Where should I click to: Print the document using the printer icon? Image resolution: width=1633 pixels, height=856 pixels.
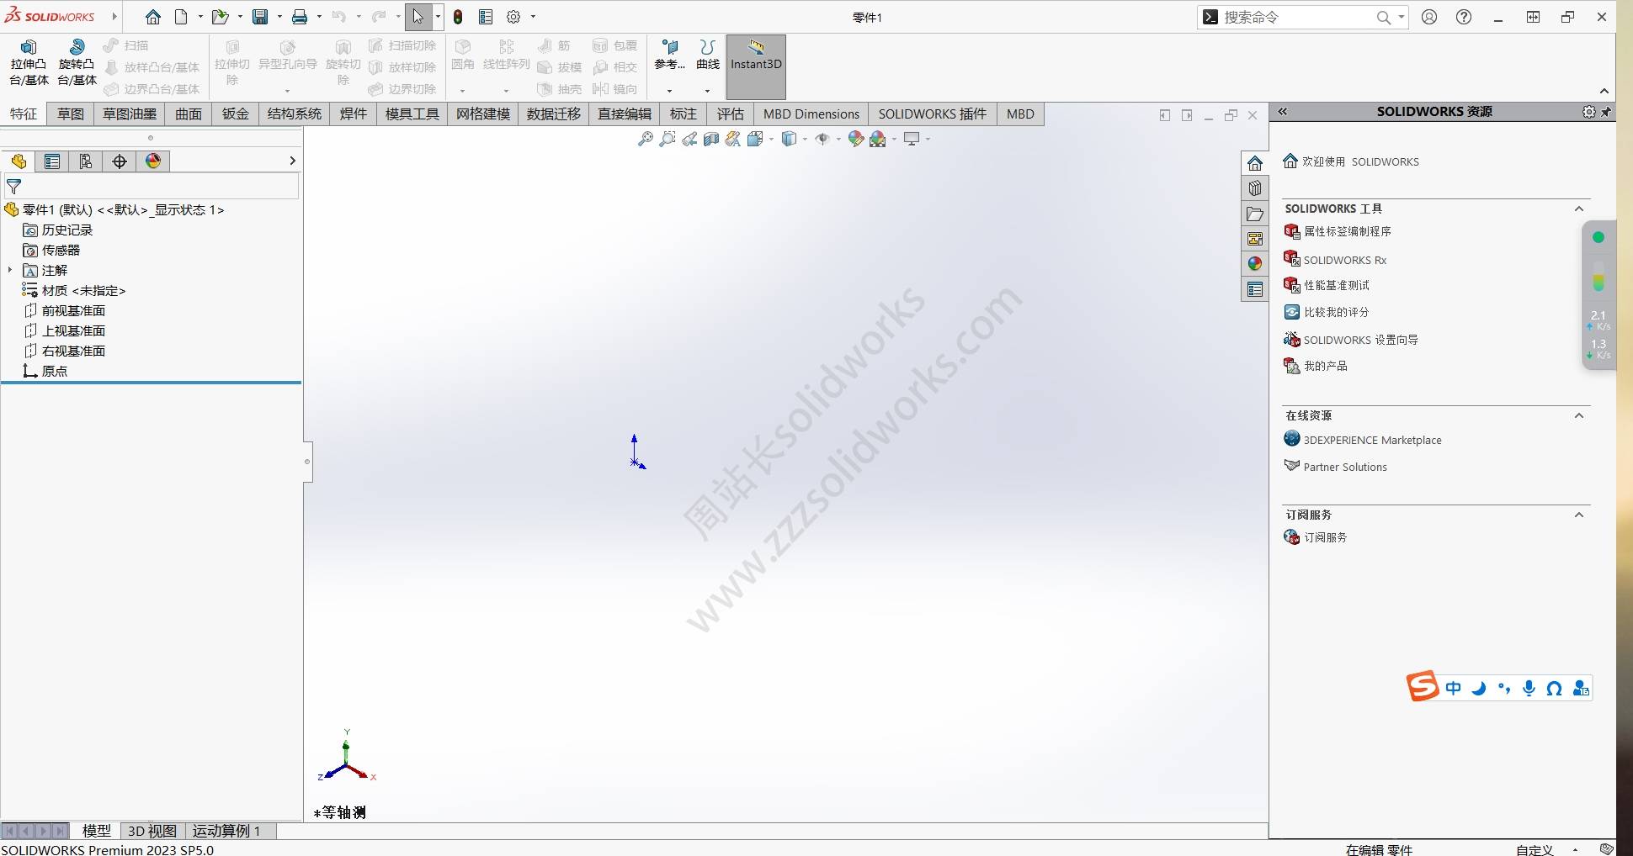click(300, 17)
